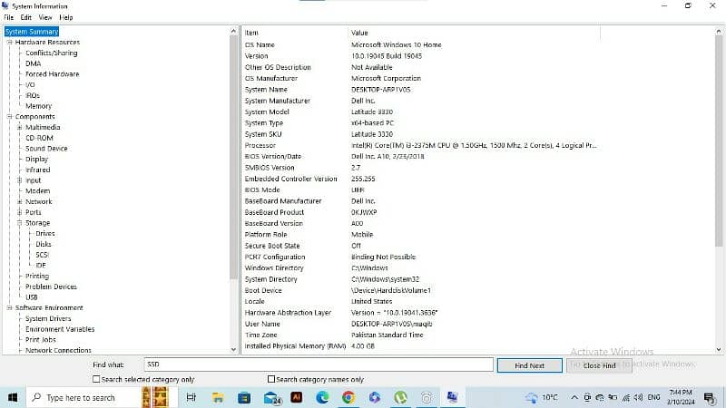This screenshot has width=726, height=408.
Task: Expand the Network node in Components
Action: (19, 202)
